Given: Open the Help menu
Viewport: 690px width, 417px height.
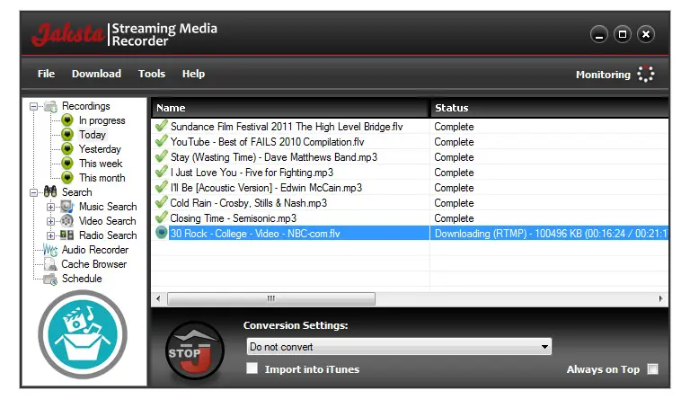Looking at the screenshot, I should point(194,74).
